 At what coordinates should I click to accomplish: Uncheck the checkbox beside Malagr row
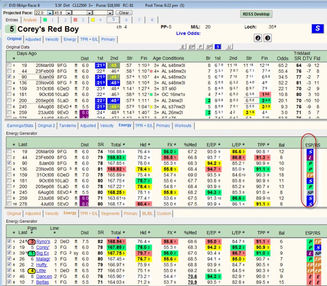coord(9,259)
